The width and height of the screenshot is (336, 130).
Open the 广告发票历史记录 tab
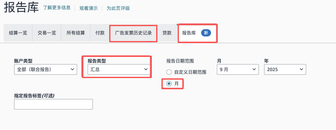(x=133, y=33)
